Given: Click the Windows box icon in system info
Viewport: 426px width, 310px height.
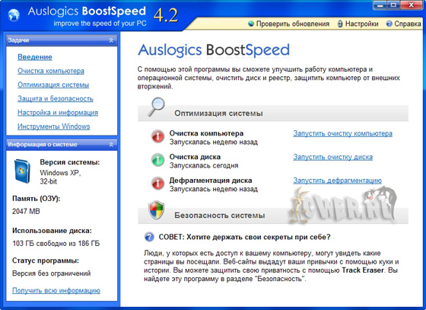Looking at the screenshot, I should pos(22,171).
